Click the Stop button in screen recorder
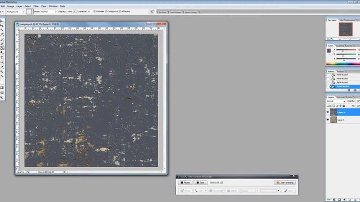360x202 pixels. [x=200, y=182]
